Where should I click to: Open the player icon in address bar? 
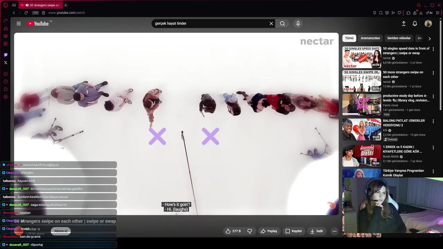click(x=393, y=13)
